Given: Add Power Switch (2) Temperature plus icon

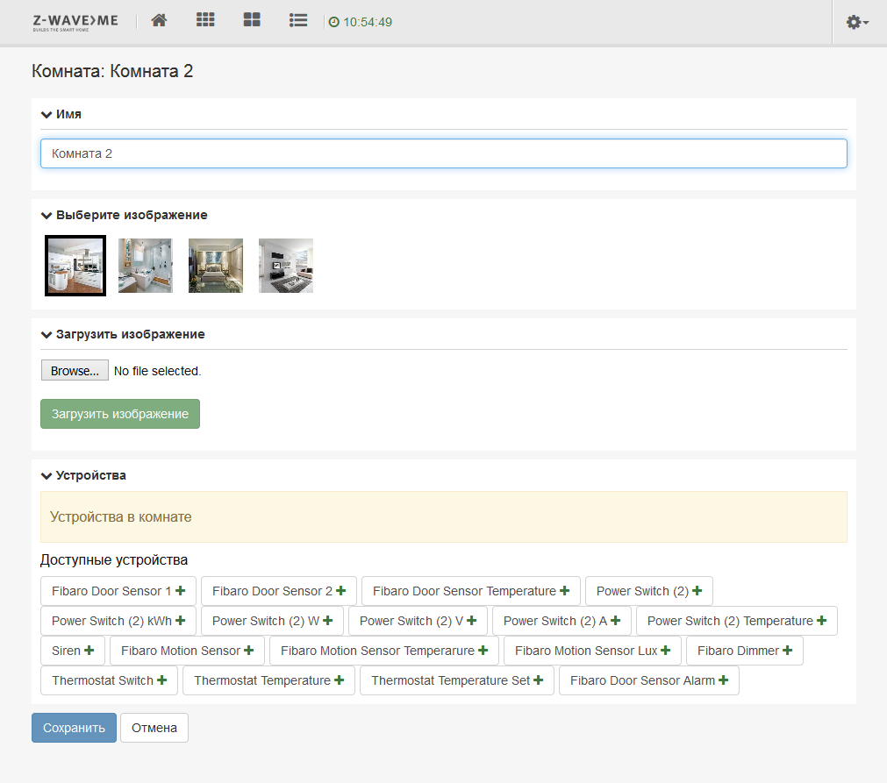Looking at the screenshot, I should 821,621.
